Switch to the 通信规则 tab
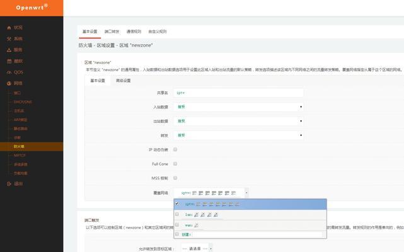Screen dimensions: 404x252 pos(134,31)
